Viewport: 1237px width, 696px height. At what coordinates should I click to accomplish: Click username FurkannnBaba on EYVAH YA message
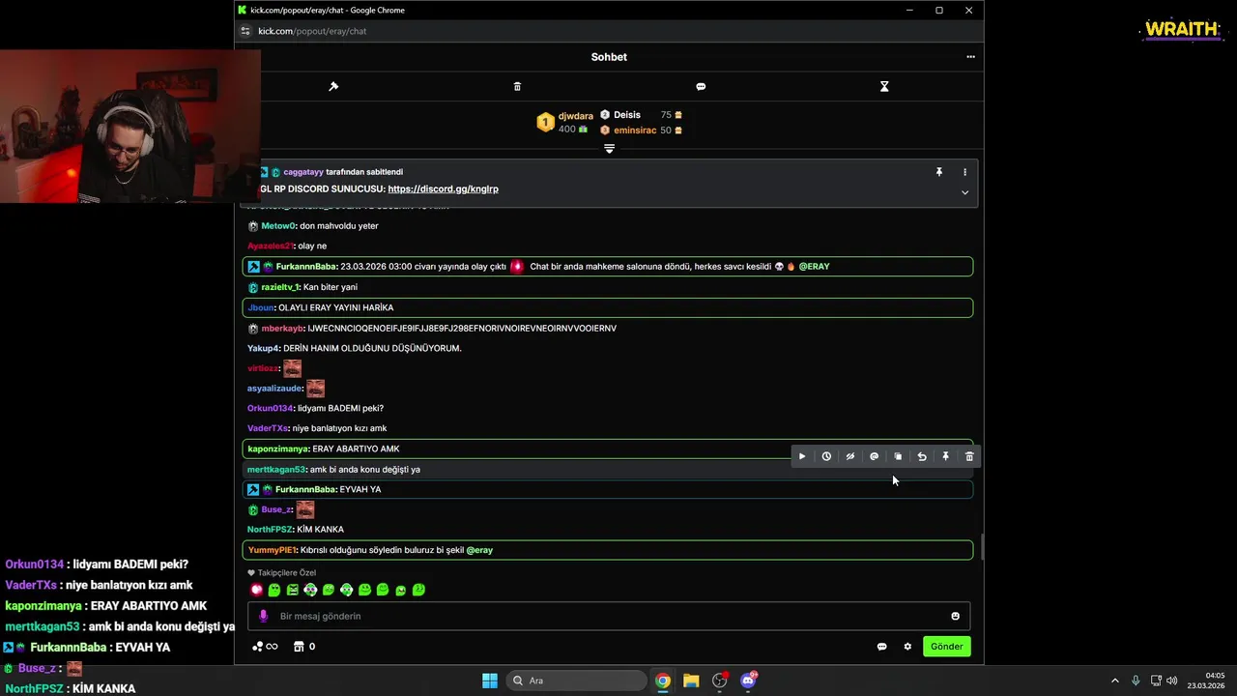coord(305,489)
